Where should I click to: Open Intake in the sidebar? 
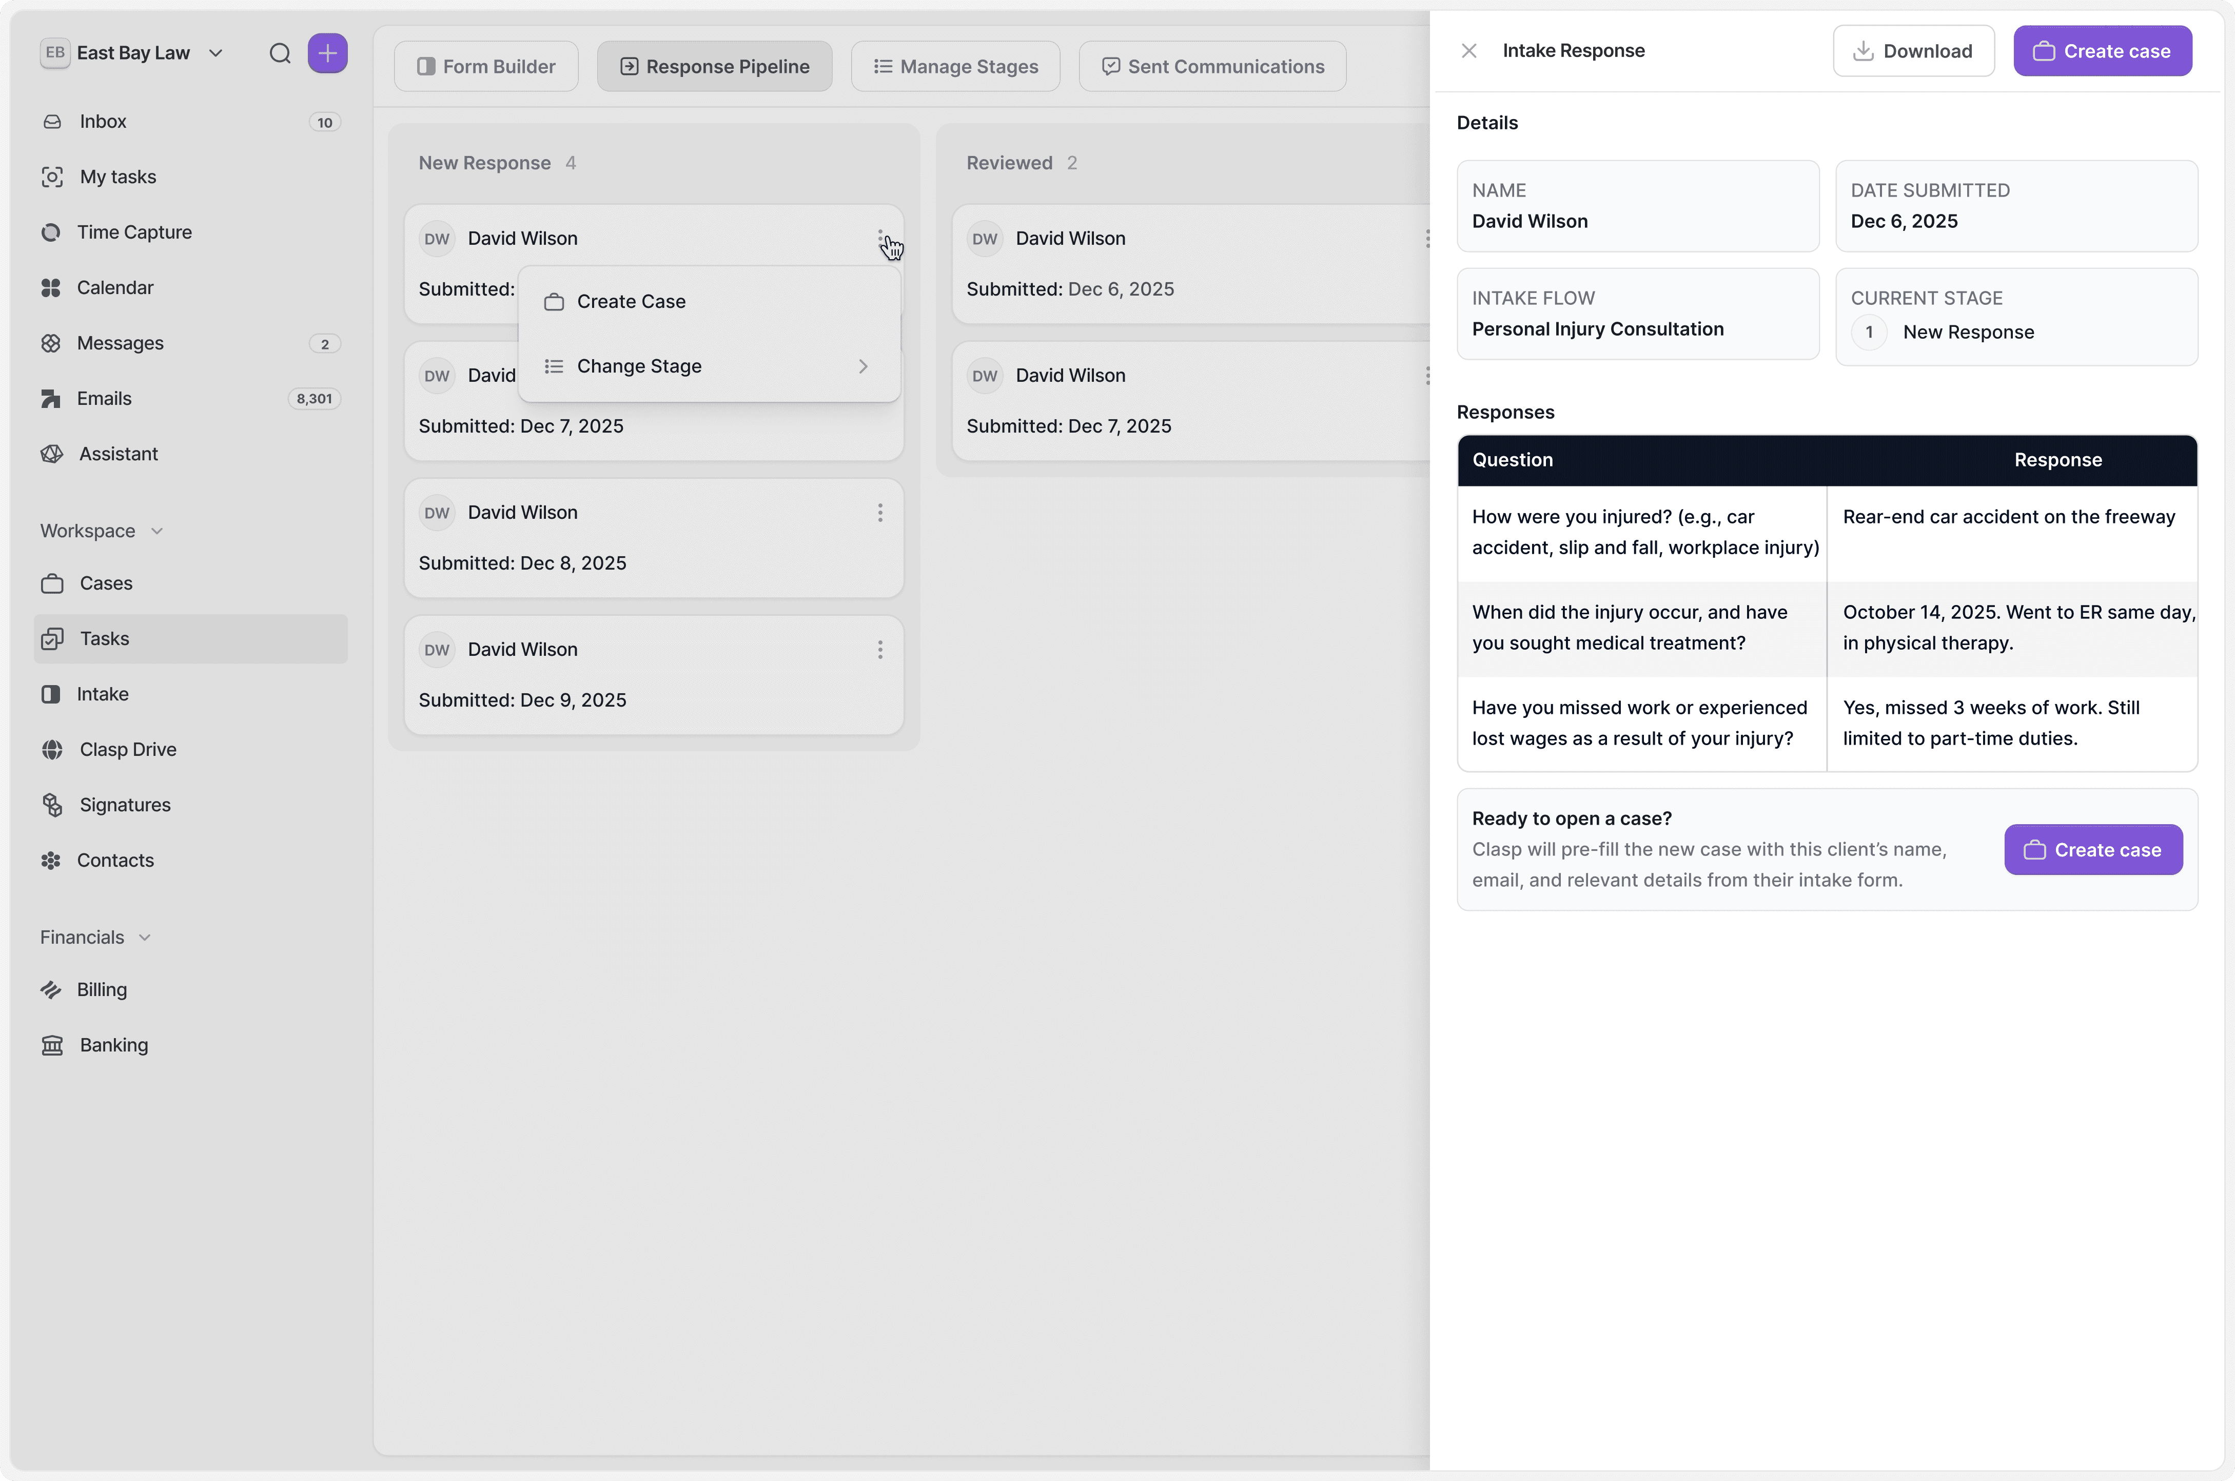[190, 694]
